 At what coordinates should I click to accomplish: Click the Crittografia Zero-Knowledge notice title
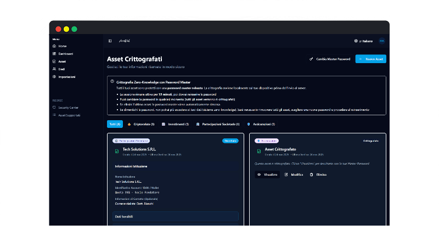[154, 82]
